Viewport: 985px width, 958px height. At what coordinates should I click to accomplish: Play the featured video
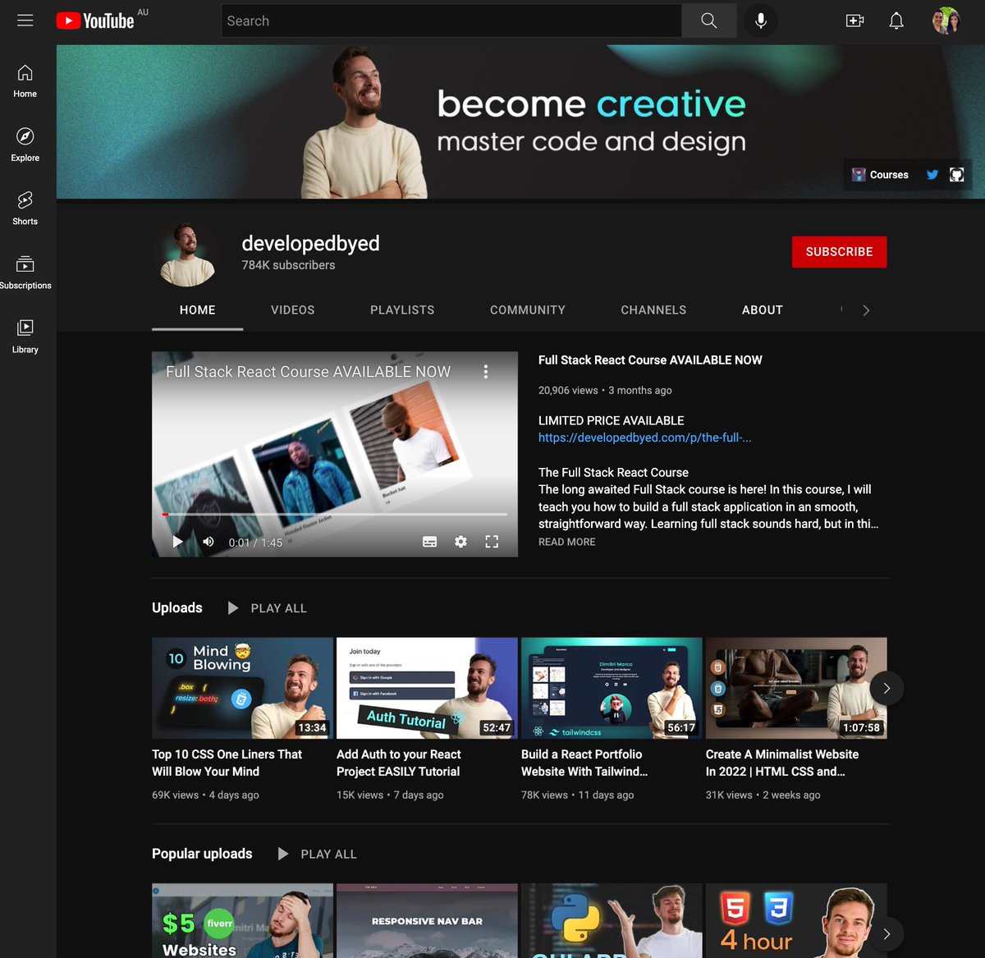click(x=177, y=542)
